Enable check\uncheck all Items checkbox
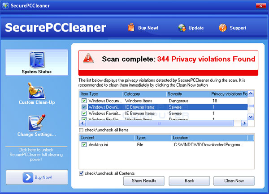This screenshot has height=194, width=269. (x=81, y=130)
